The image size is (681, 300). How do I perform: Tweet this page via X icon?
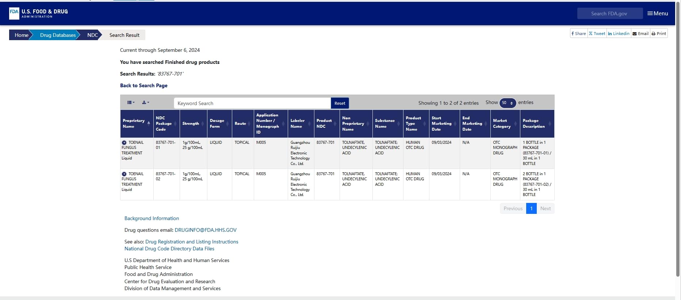point(597,34)
